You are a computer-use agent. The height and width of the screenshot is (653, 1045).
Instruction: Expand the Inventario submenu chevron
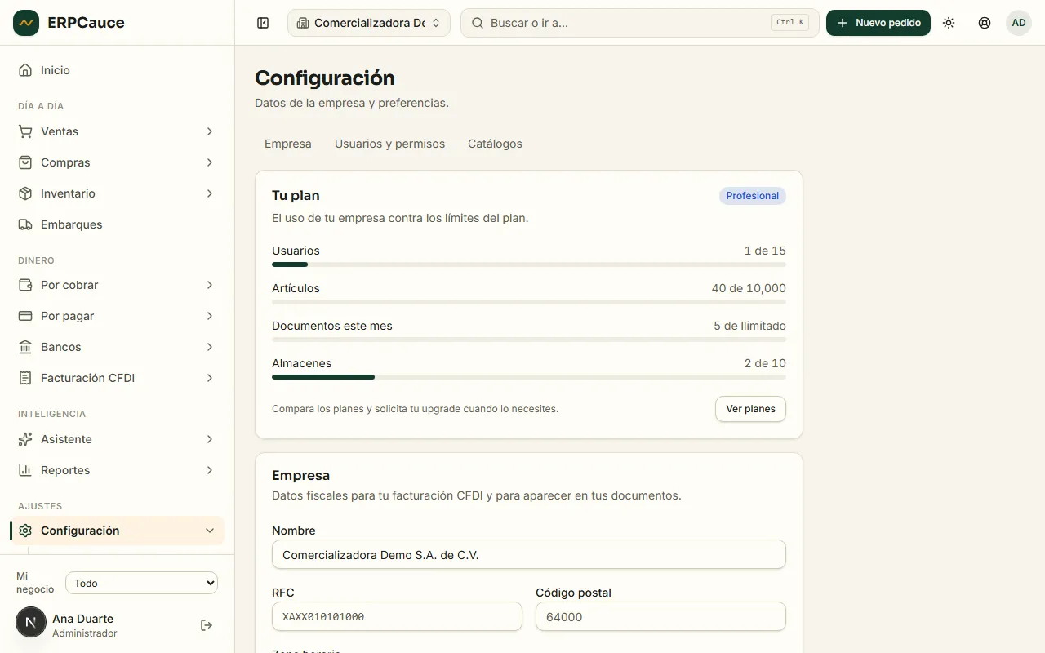point(210,193)
